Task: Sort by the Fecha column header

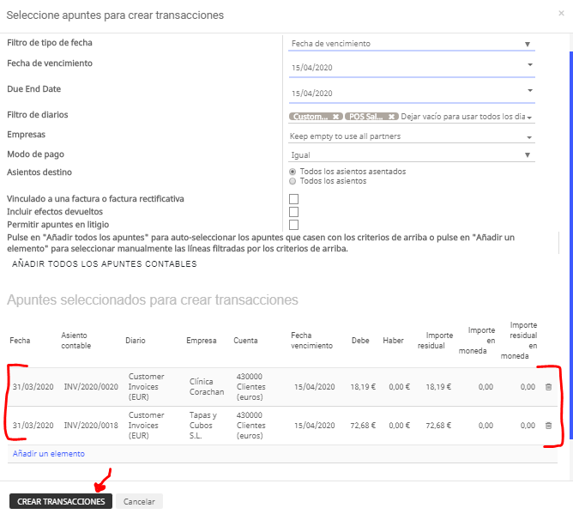Action: [x=20, y=341]
